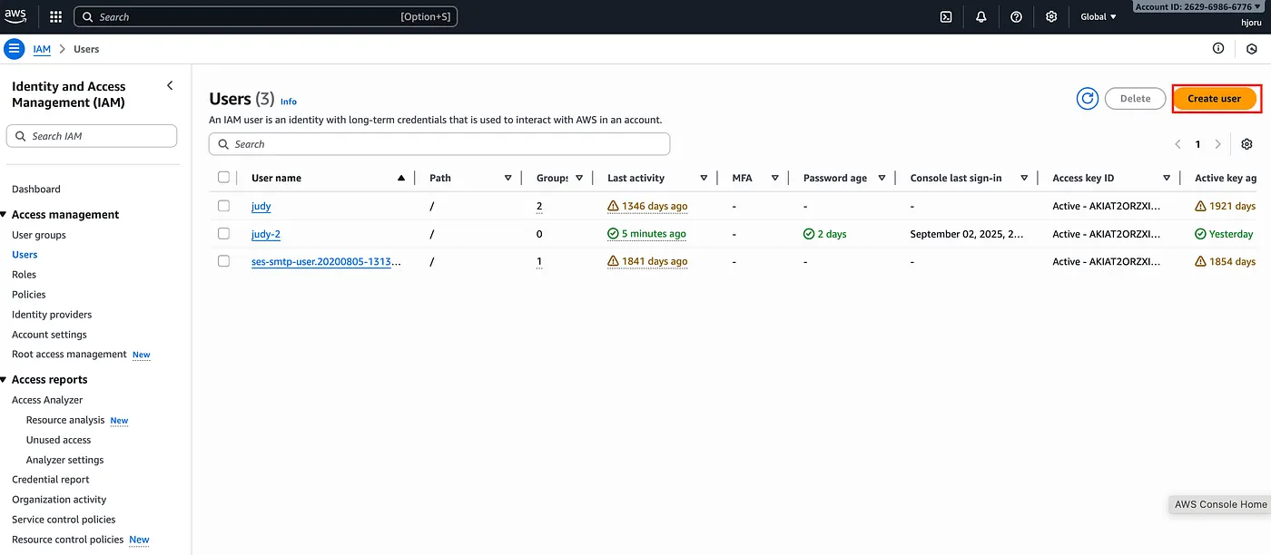Click the Delete button

(1135, 99)
